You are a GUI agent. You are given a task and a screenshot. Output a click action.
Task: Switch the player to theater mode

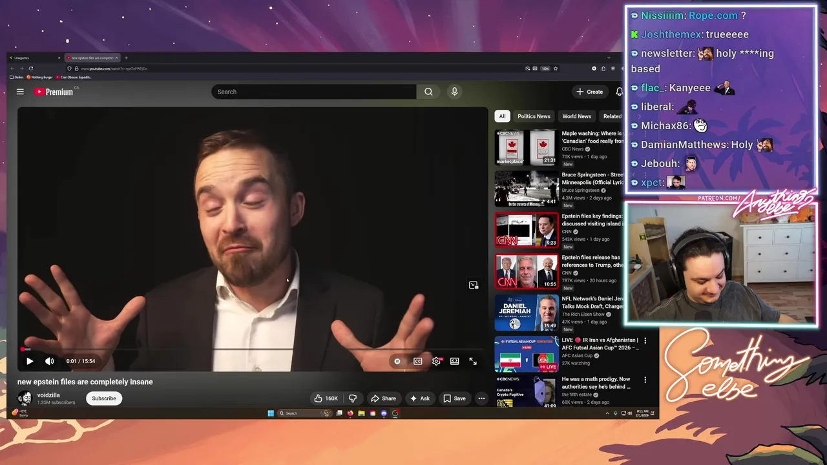point(455,361)
